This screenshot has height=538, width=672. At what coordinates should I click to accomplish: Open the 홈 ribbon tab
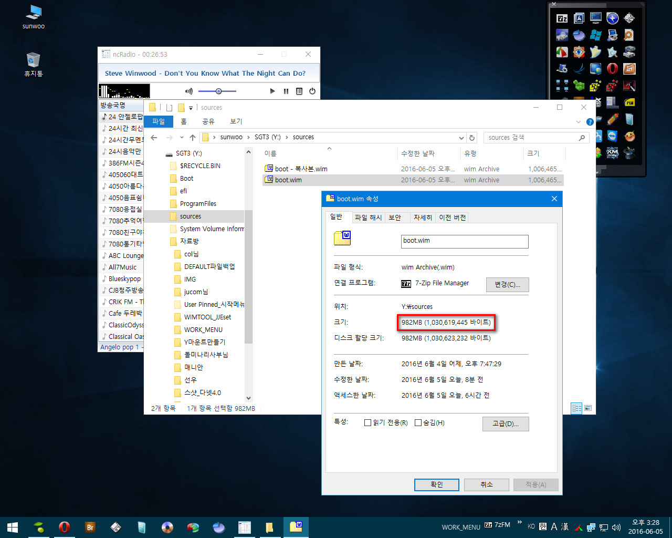tap(184, 121)
